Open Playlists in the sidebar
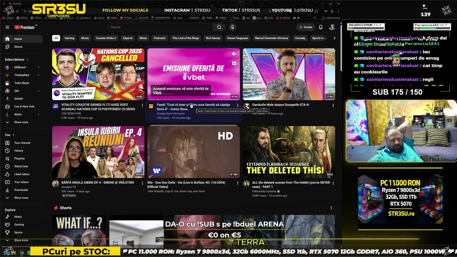The height and width of the screenshot is (257, 457). (x=23, y=158)
